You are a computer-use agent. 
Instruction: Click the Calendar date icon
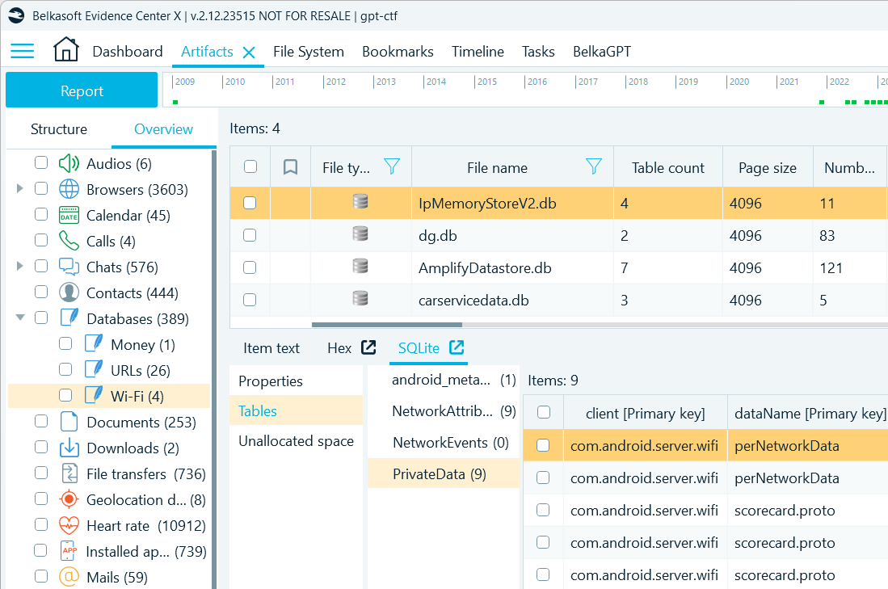tap(69, 215)
